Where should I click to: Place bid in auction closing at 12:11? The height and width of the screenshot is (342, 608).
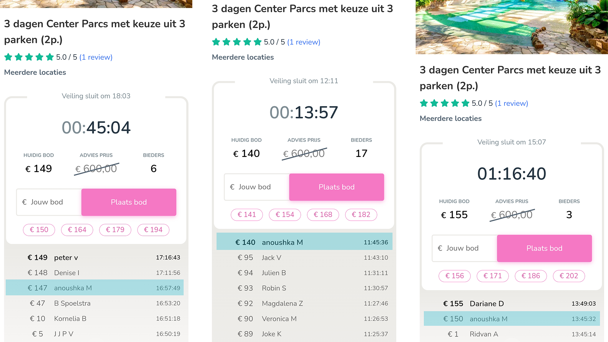pos(336,187)
